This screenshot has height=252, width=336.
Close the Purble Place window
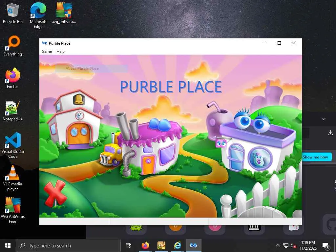tap(294, 43)
